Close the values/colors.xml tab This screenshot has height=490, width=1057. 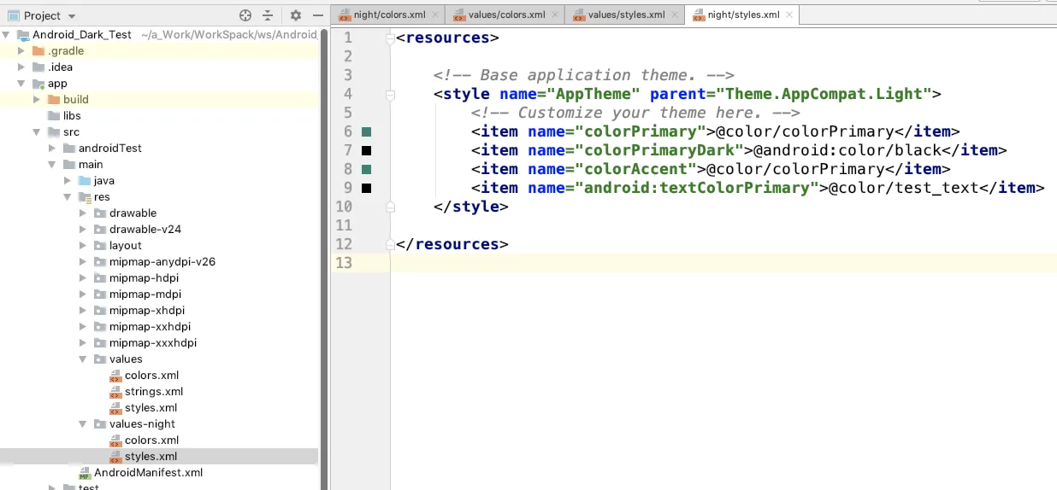[x=556, y=15]
